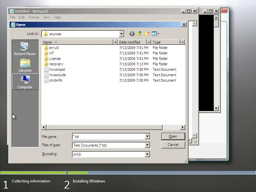Select the hwcompat text file icon
The width and height of the screenshot is (256, 192).
(46, 69)
